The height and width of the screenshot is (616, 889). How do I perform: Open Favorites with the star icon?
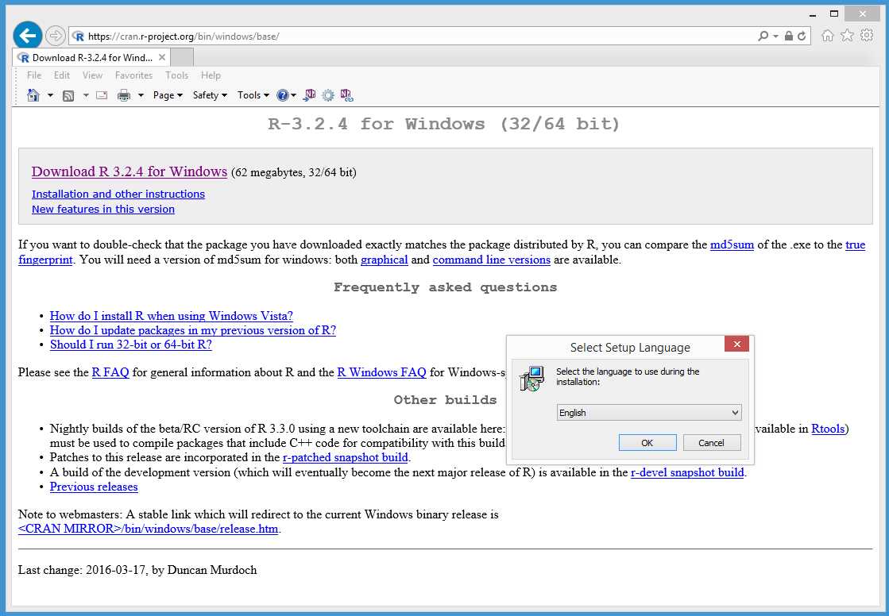click(847, 36)
